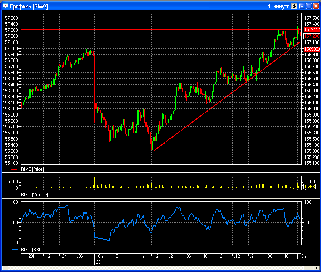The height and width of the screenshot is (272, 321).
Task: Click the 12h mark on time axis
Action: tap(220, 256)
